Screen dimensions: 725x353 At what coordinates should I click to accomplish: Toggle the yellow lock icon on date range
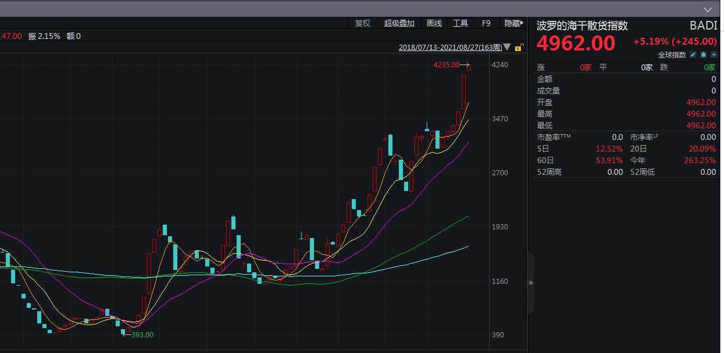click(x=520, y=48)
